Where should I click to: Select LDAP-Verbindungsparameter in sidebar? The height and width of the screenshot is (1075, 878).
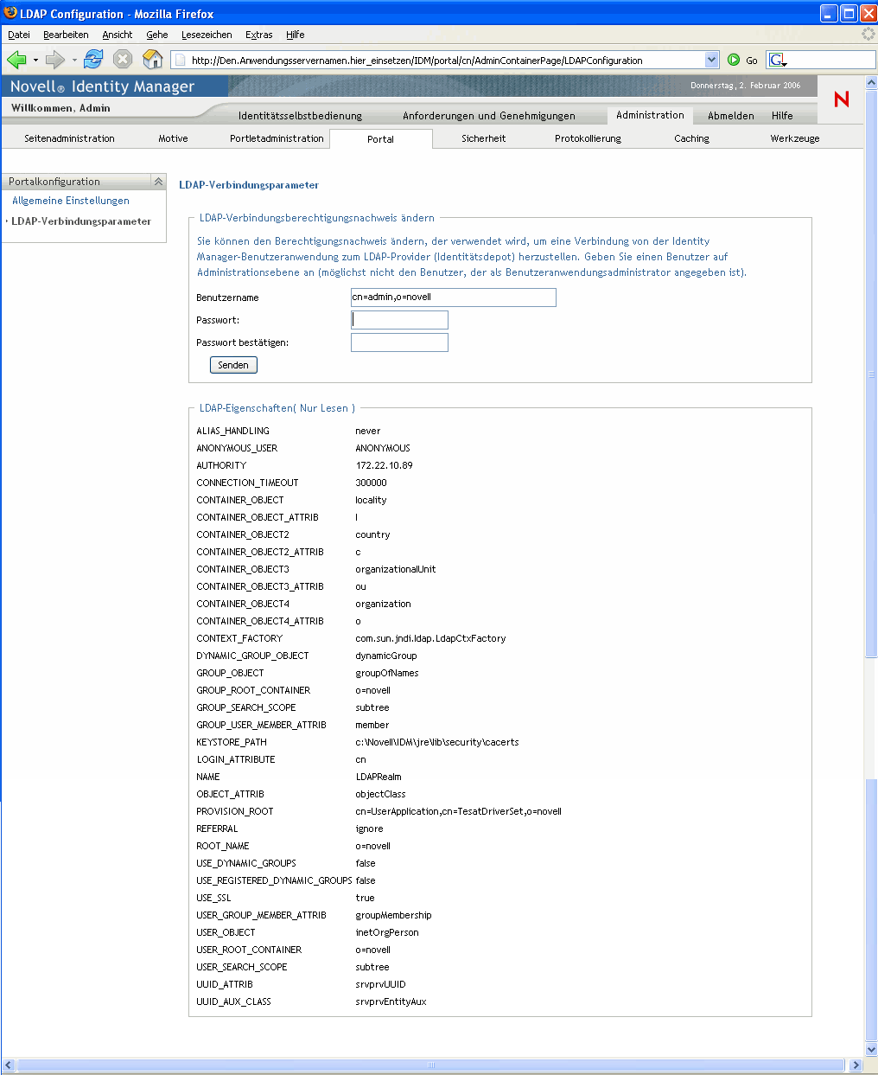click(81, 221)
